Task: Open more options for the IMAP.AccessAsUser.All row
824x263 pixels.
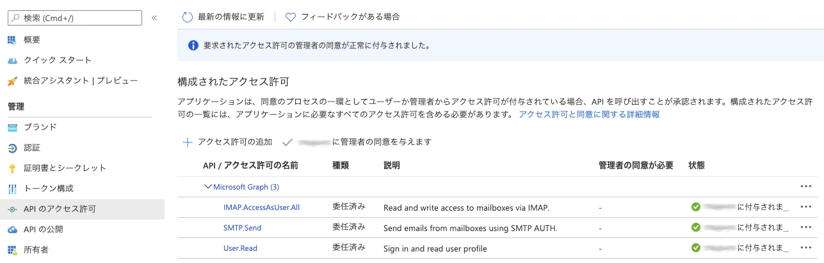Action: (x=805, y=207)
